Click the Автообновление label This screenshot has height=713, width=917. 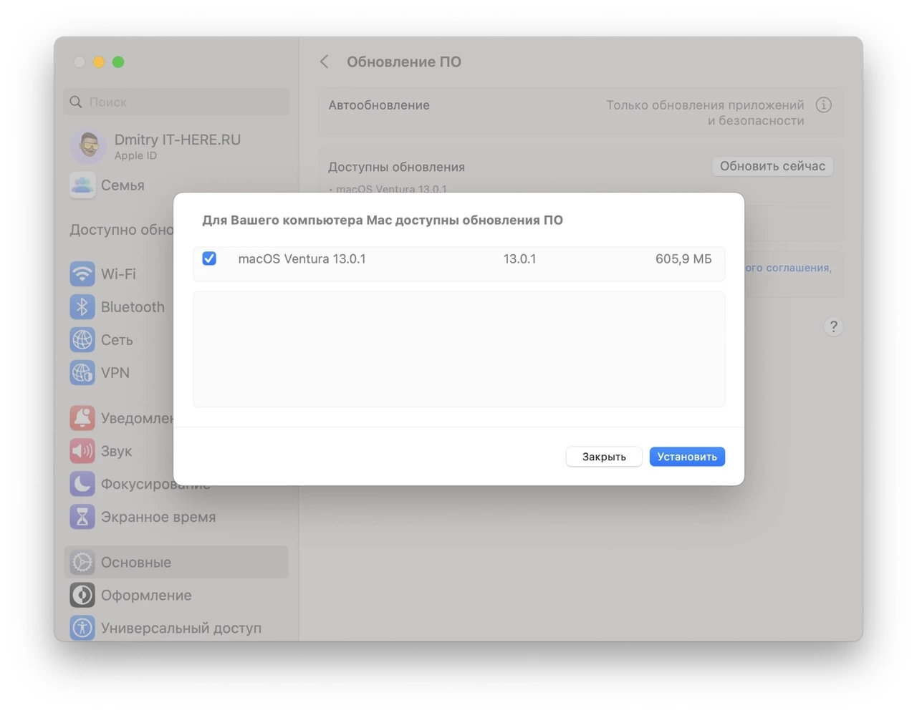pos(379,105)
